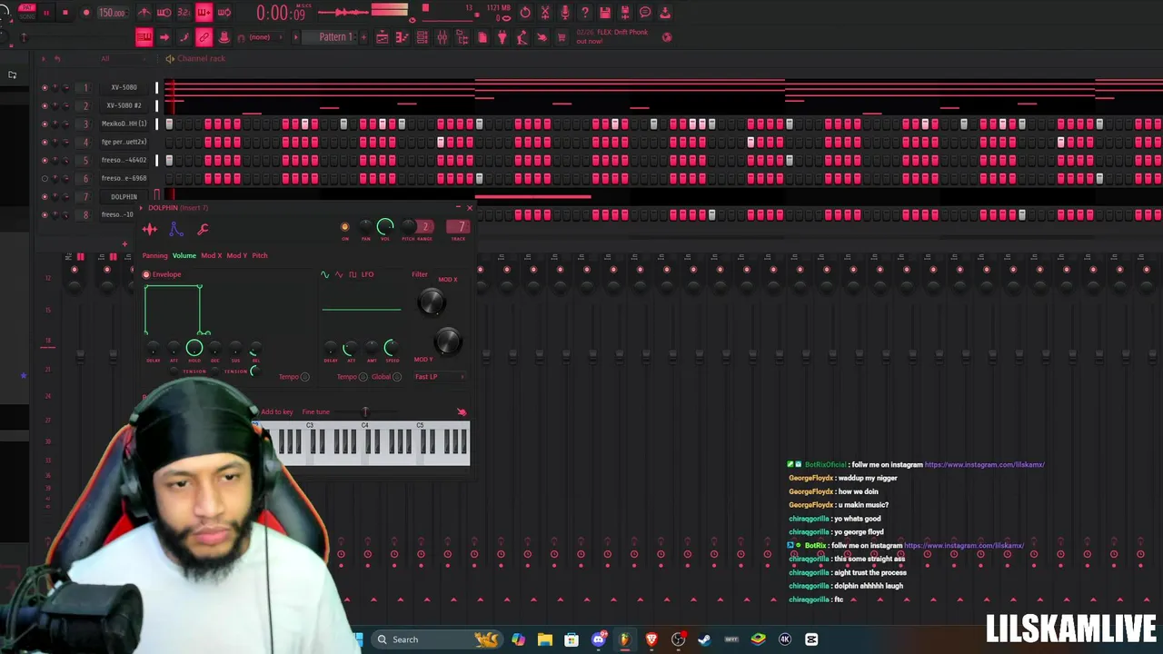Click the C4 key on preview keyboard
Viewport: 1163px width, 654px height.
click(367, 451)
